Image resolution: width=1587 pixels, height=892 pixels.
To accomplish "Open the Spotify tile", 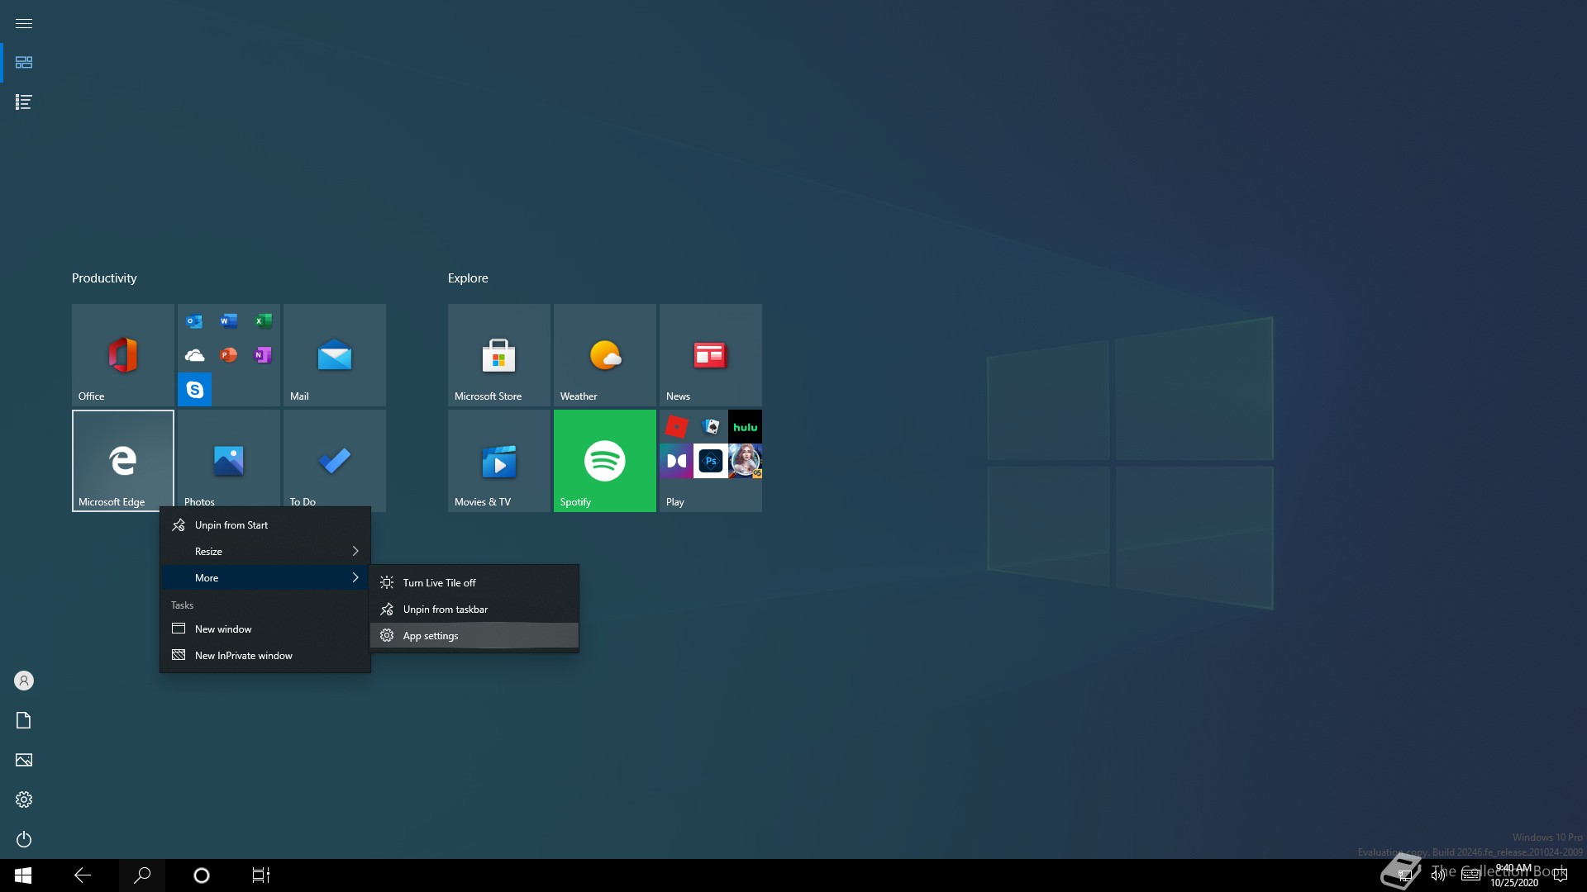I will (604, 460).
